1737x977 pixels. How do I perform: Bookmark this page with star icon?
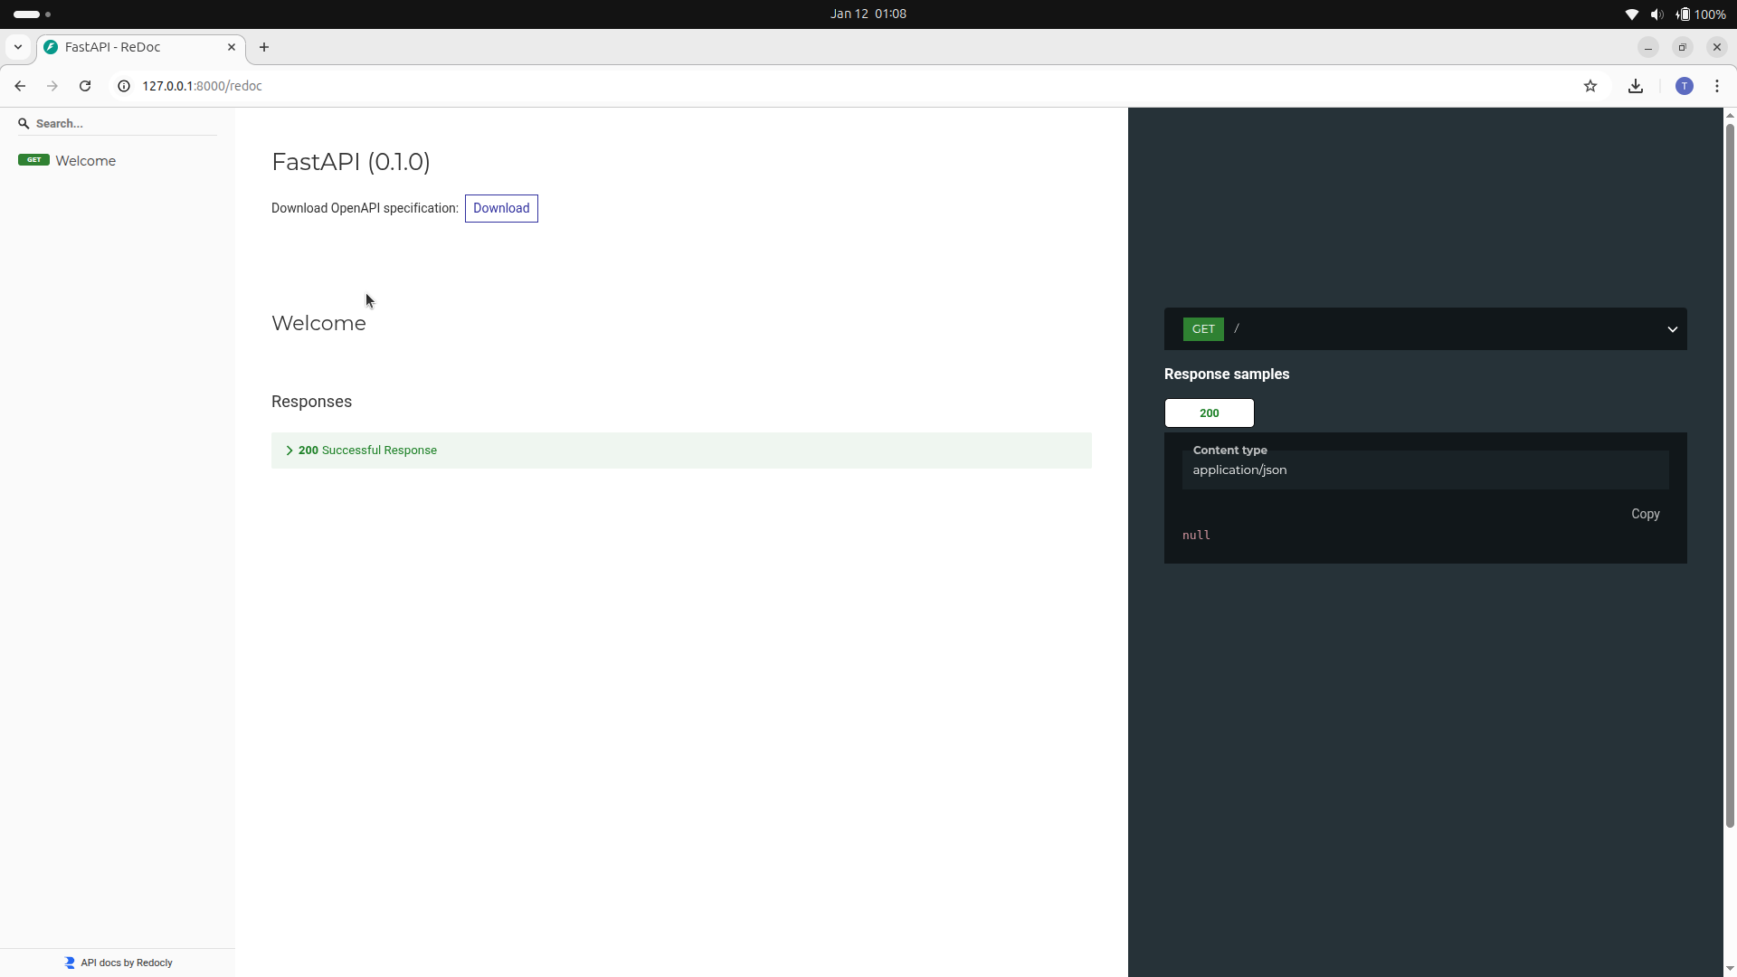coord(1590,86)
